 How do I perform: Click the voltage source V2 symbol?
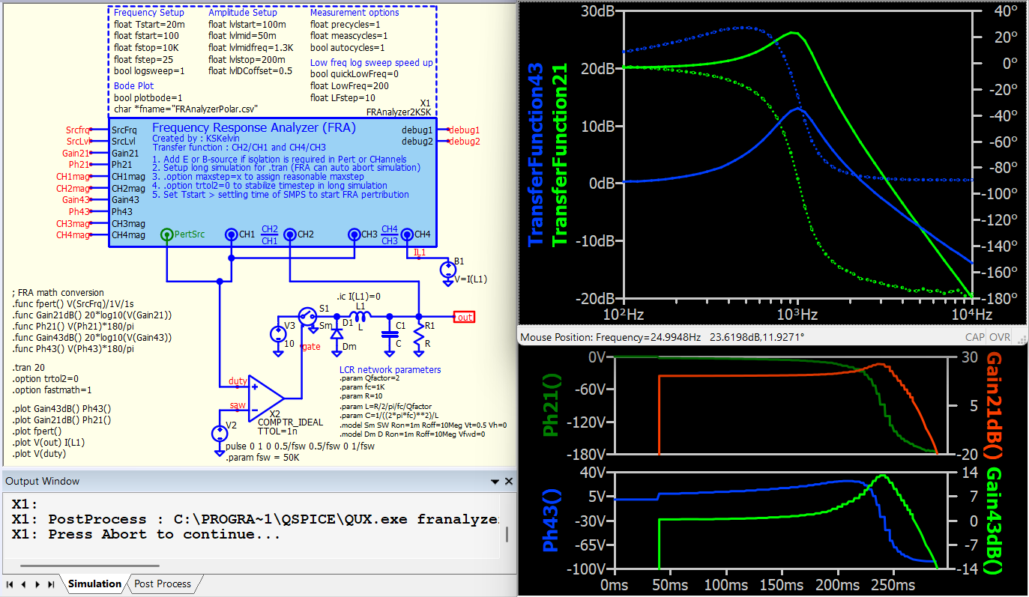click(220, 434)
